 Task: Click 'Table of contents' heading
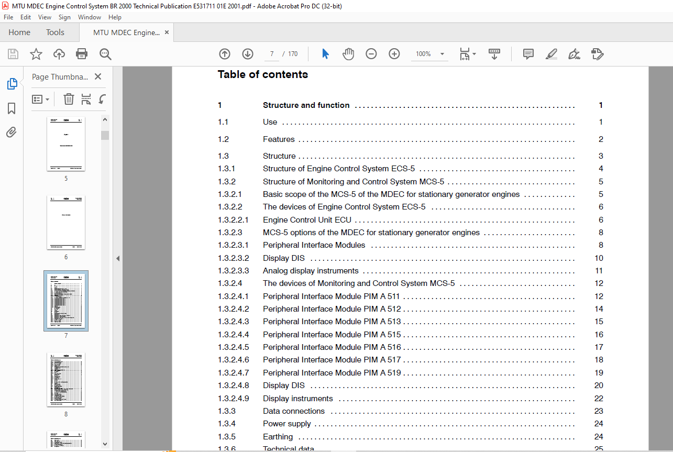coord(263,74)
